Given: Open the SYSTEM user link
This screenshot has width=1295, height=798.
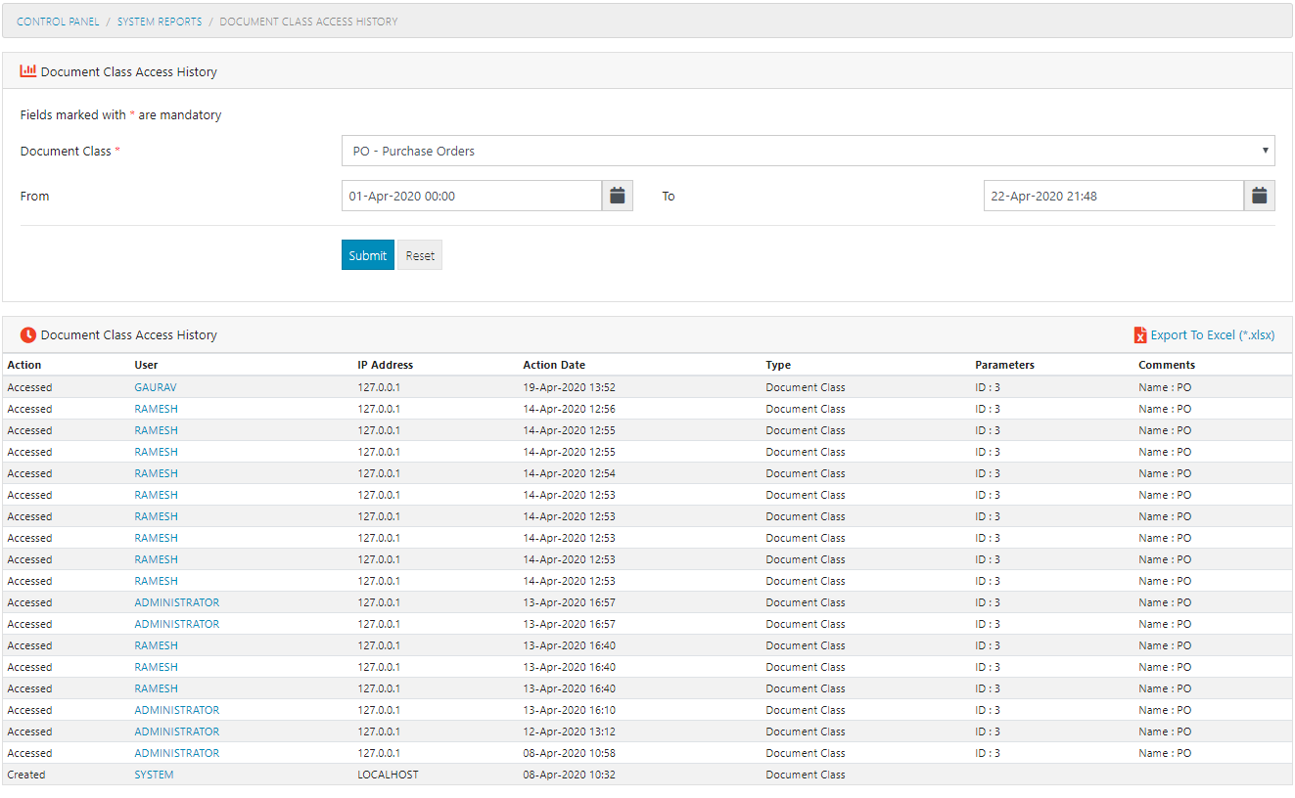Looking at the screenshot, I should coord(154,775).
